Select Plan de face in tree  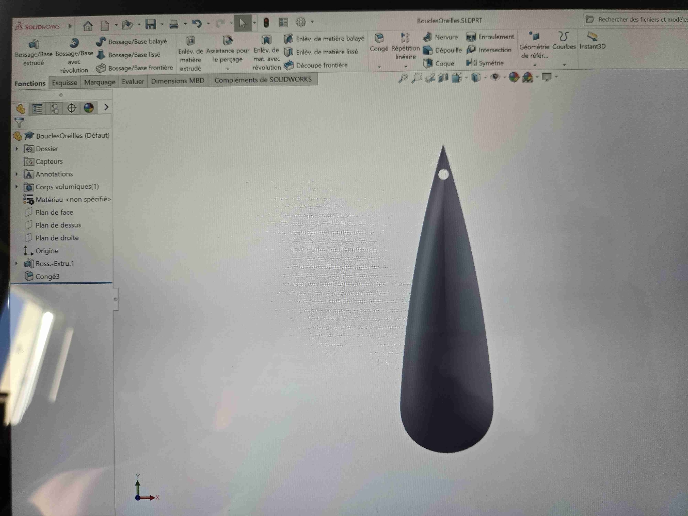pyautogui.click(x=54, y=212)
